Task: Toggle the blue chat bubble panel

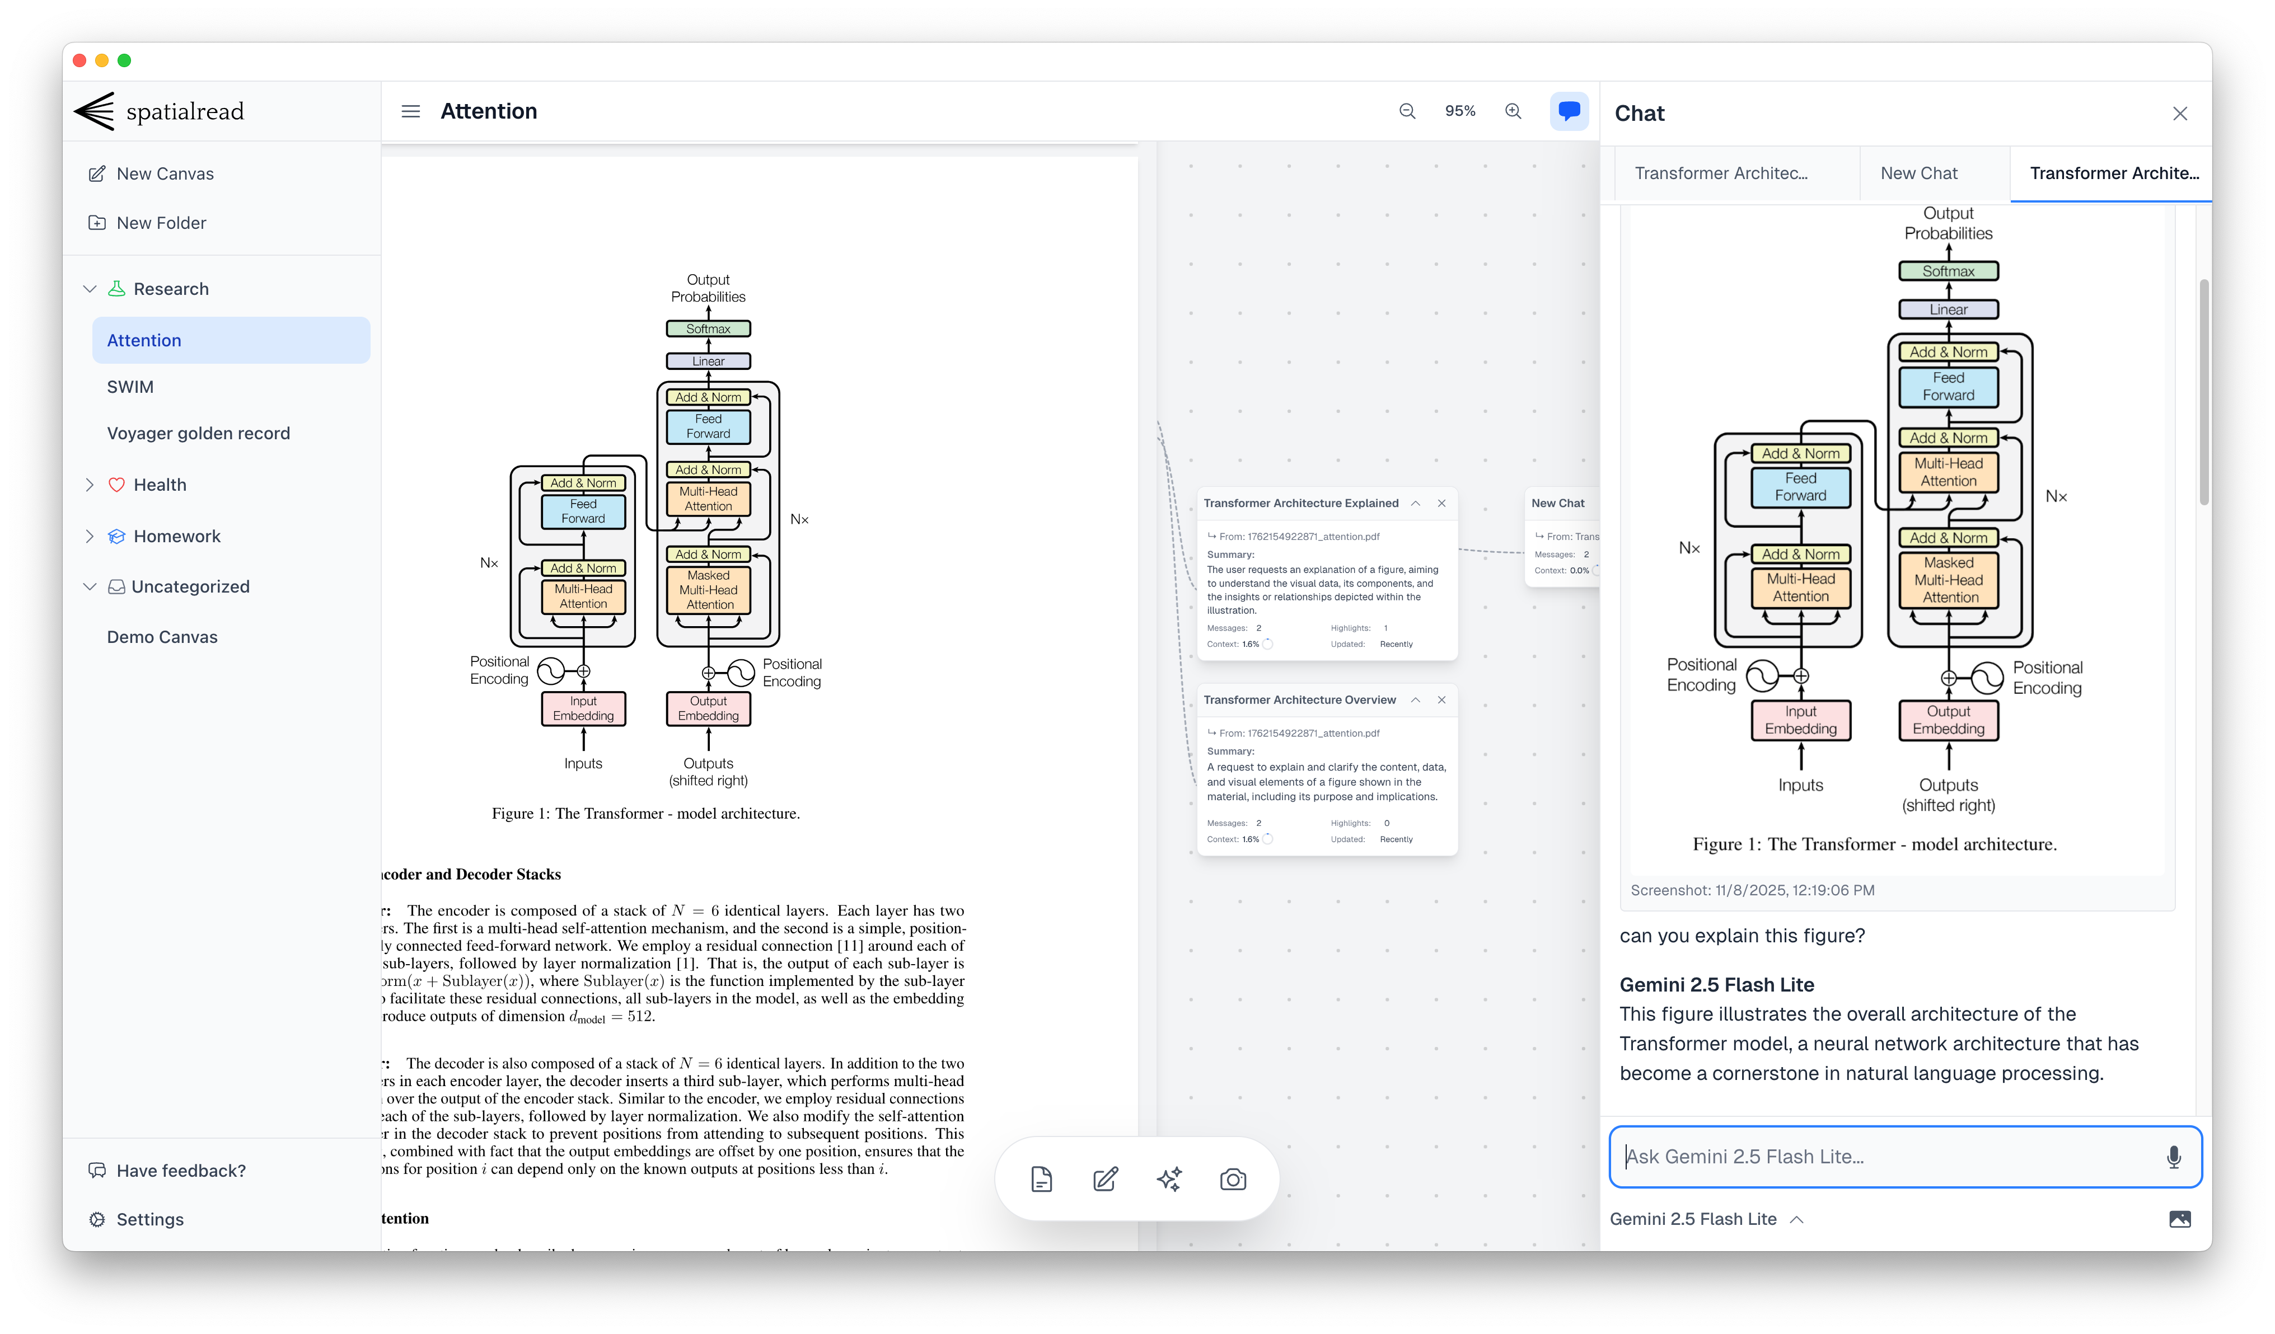Action: pyautogui.click(x=1570, y=111)
